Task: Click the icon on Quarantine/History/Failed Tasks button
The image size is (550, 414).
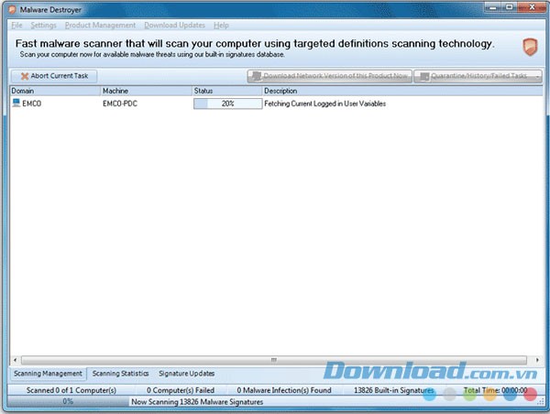Action: [x=424, y=76]
